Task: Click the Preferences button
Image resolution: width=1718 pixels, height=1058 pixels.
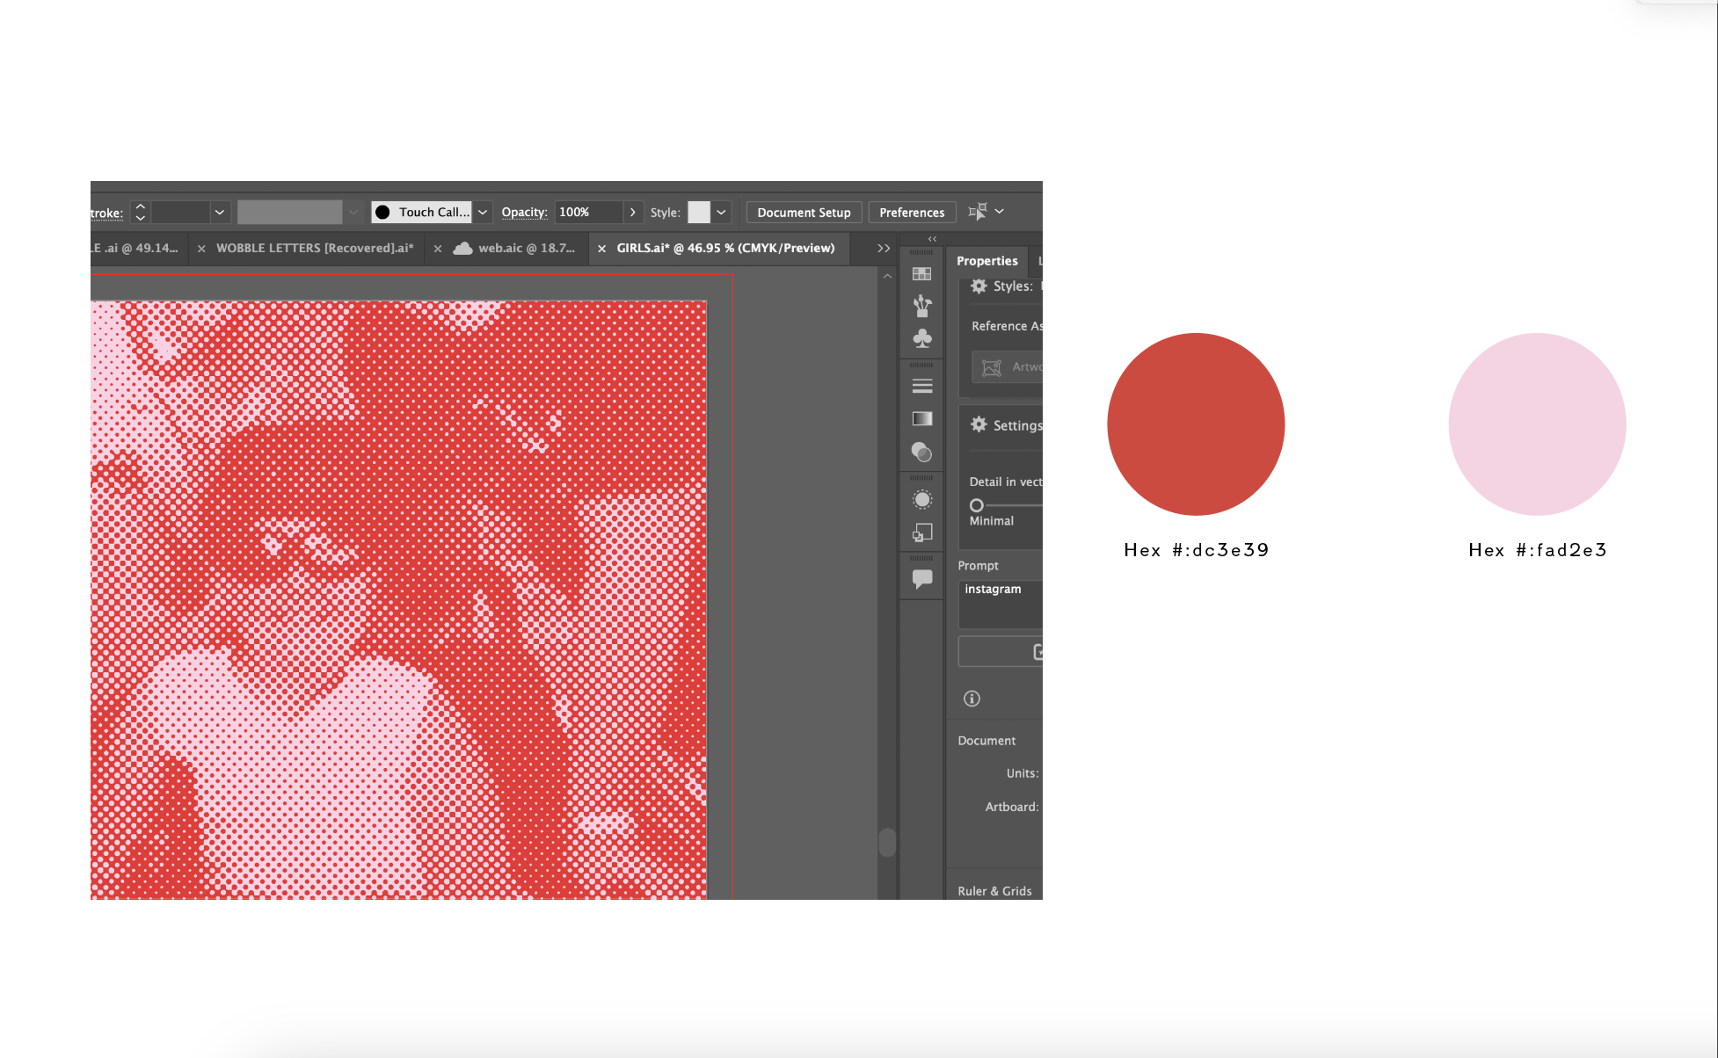Action: pos(912,213)
